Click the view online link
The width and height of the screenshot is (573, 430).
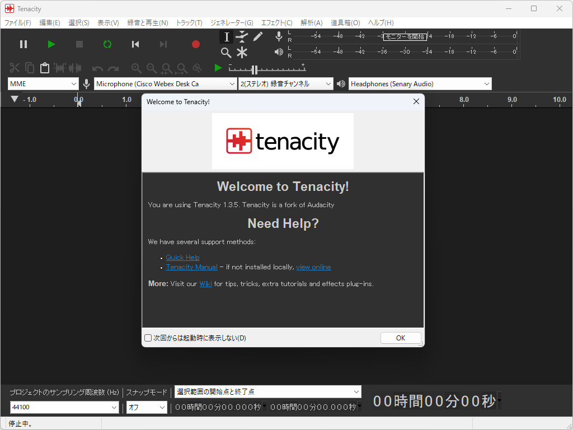(x=313, y=267)
